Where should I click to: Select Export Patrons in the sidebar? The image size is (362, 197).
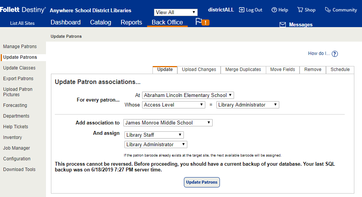click(x=18, y=79)
